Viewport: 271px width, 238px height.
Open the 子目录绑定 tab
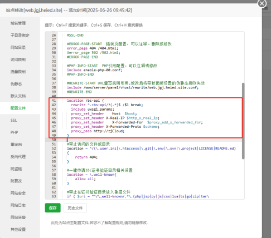[x=20, y=35]
